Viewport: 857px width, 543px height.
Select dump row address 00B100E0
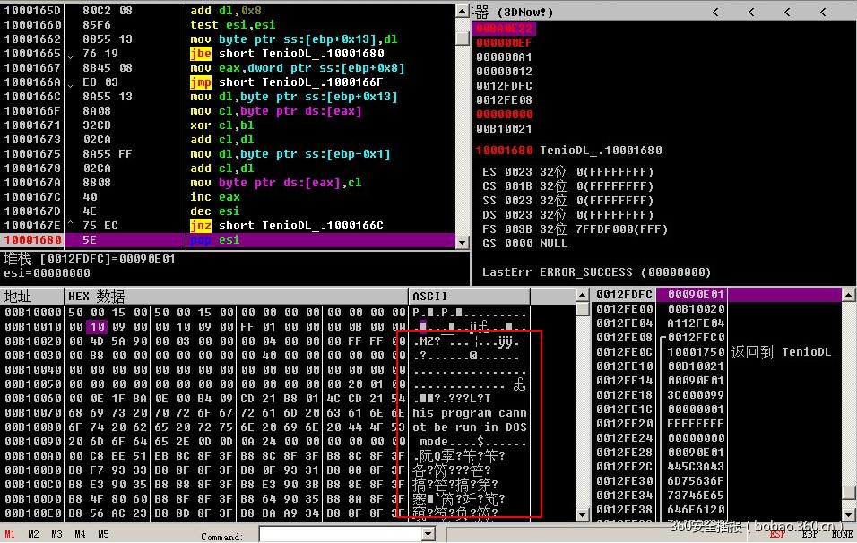33,513
